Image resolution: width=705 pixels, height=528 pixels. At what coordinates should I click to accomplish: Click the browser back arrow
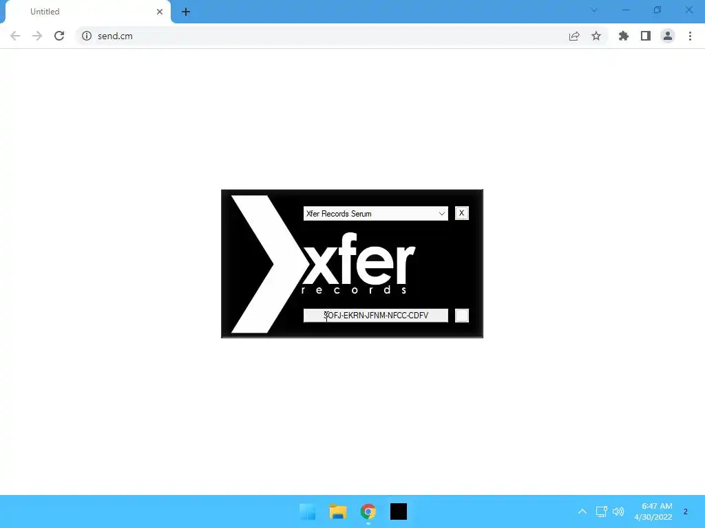(15, 36)
